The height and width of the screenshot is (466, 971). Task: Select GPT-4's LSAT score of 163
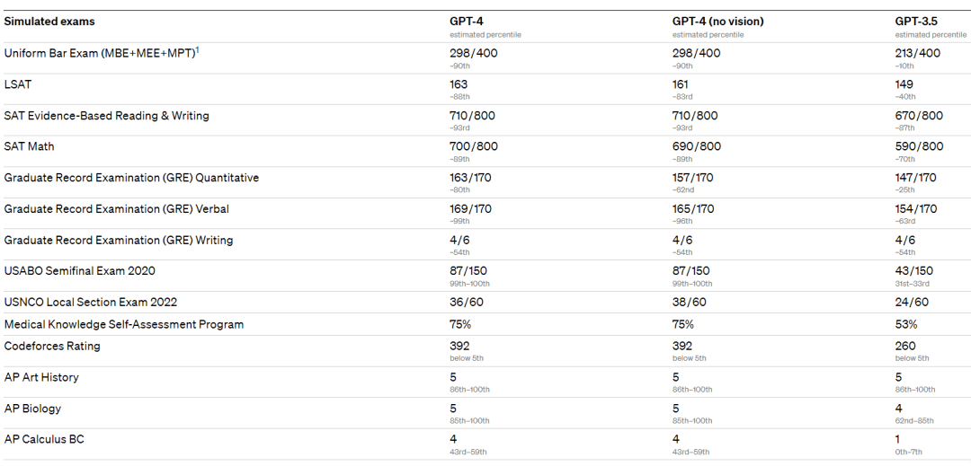[x=459, y=84]
